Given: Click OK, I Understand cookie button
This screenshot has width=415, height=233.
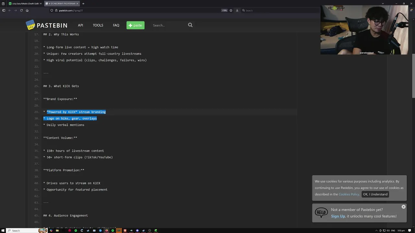Looking at the screenshot, I should [375, 194].
